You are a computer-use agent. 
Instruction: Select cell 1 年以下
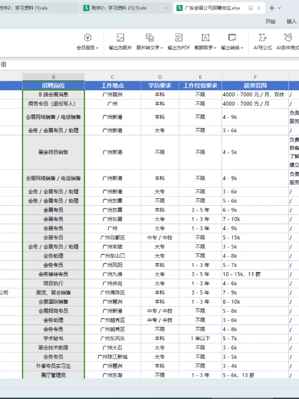click(x=200, y=339)
